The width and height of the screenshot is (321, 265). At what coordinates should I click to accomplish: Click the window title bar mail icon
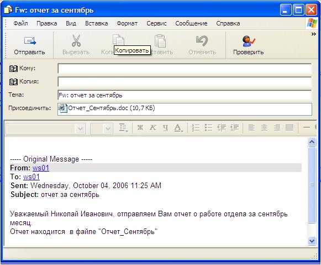pyautogui.click(x=8, y=10)
